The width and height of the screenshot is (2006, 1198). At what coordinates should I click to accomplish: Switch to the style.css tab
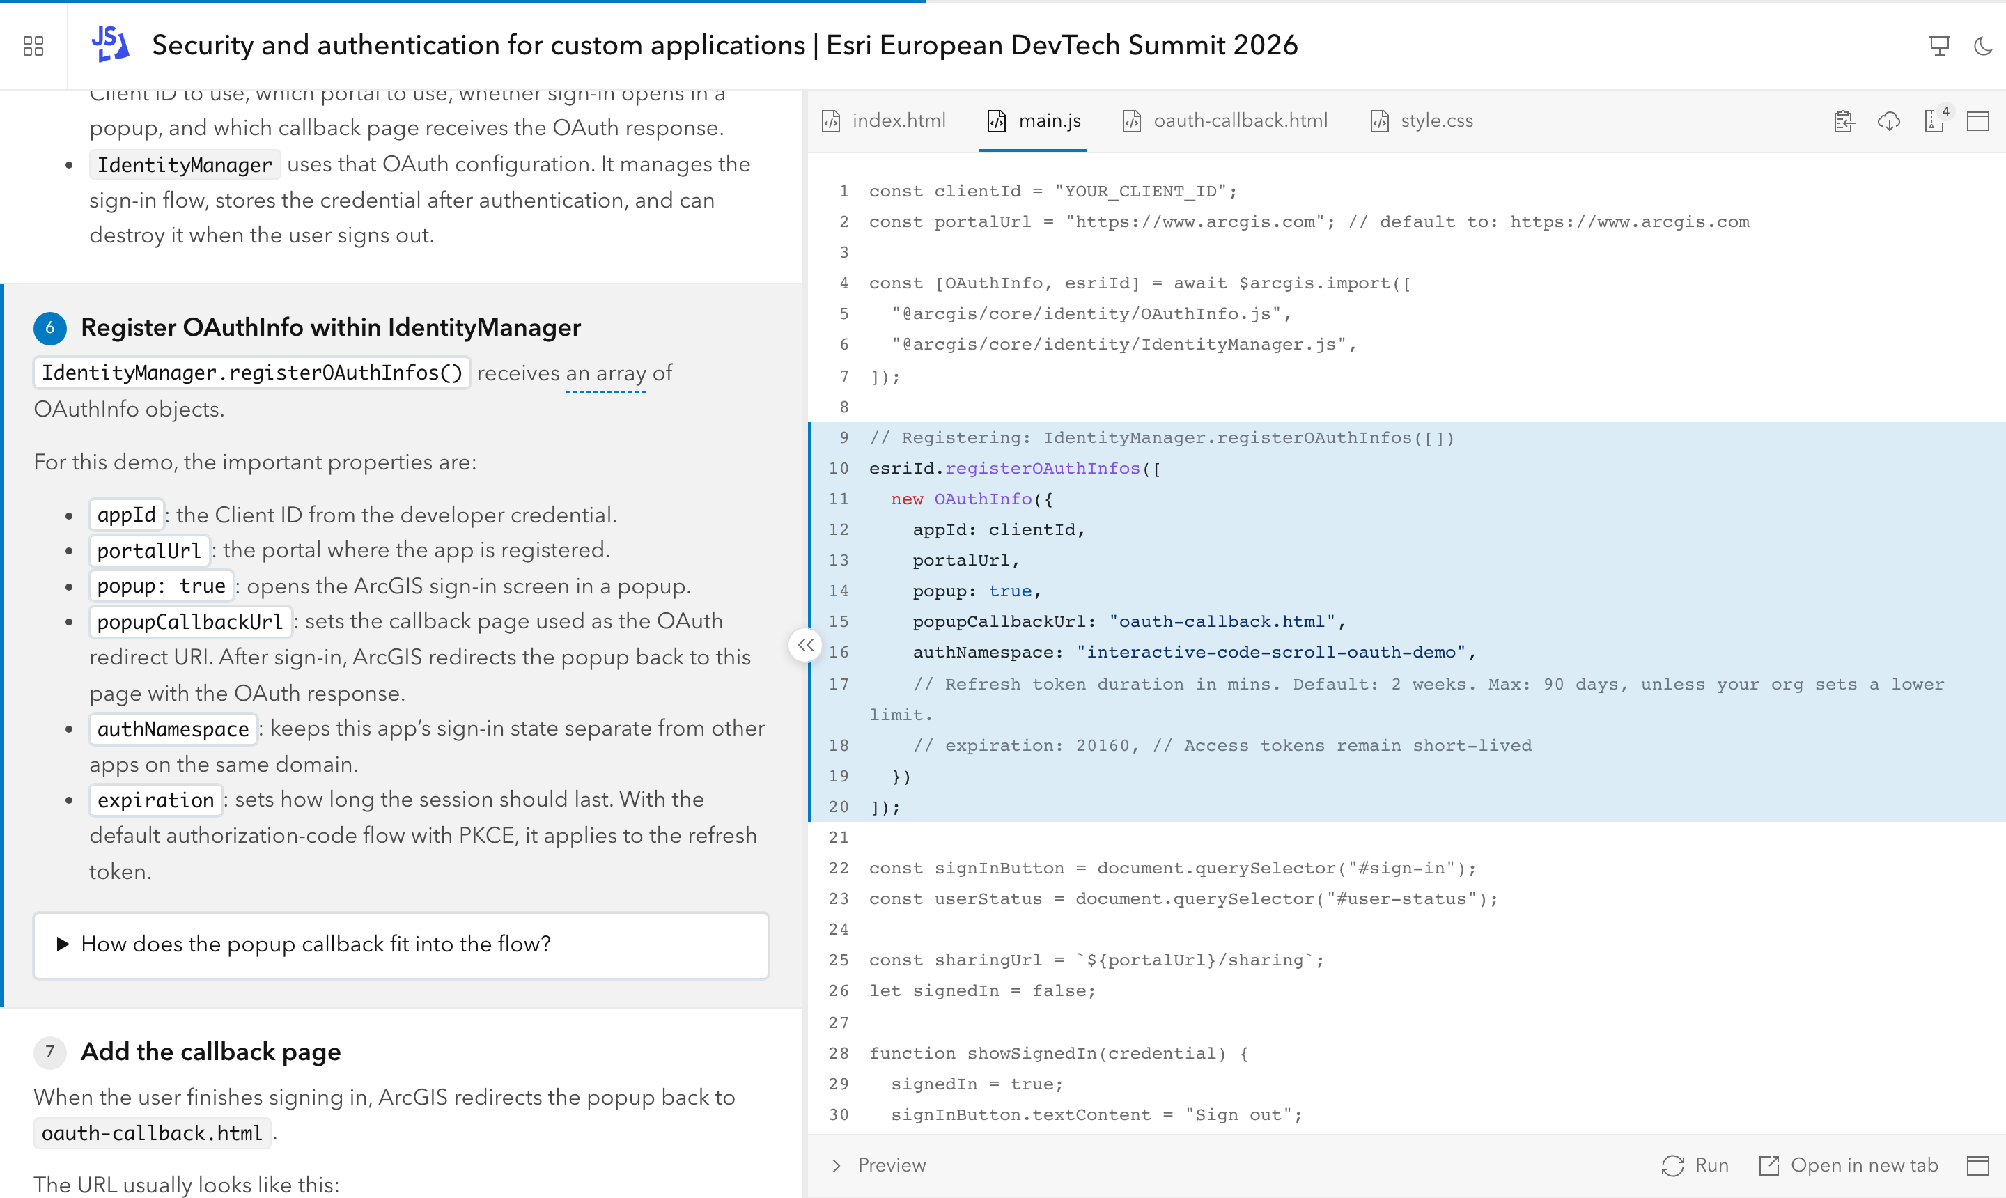click(x=1422, y=120)
